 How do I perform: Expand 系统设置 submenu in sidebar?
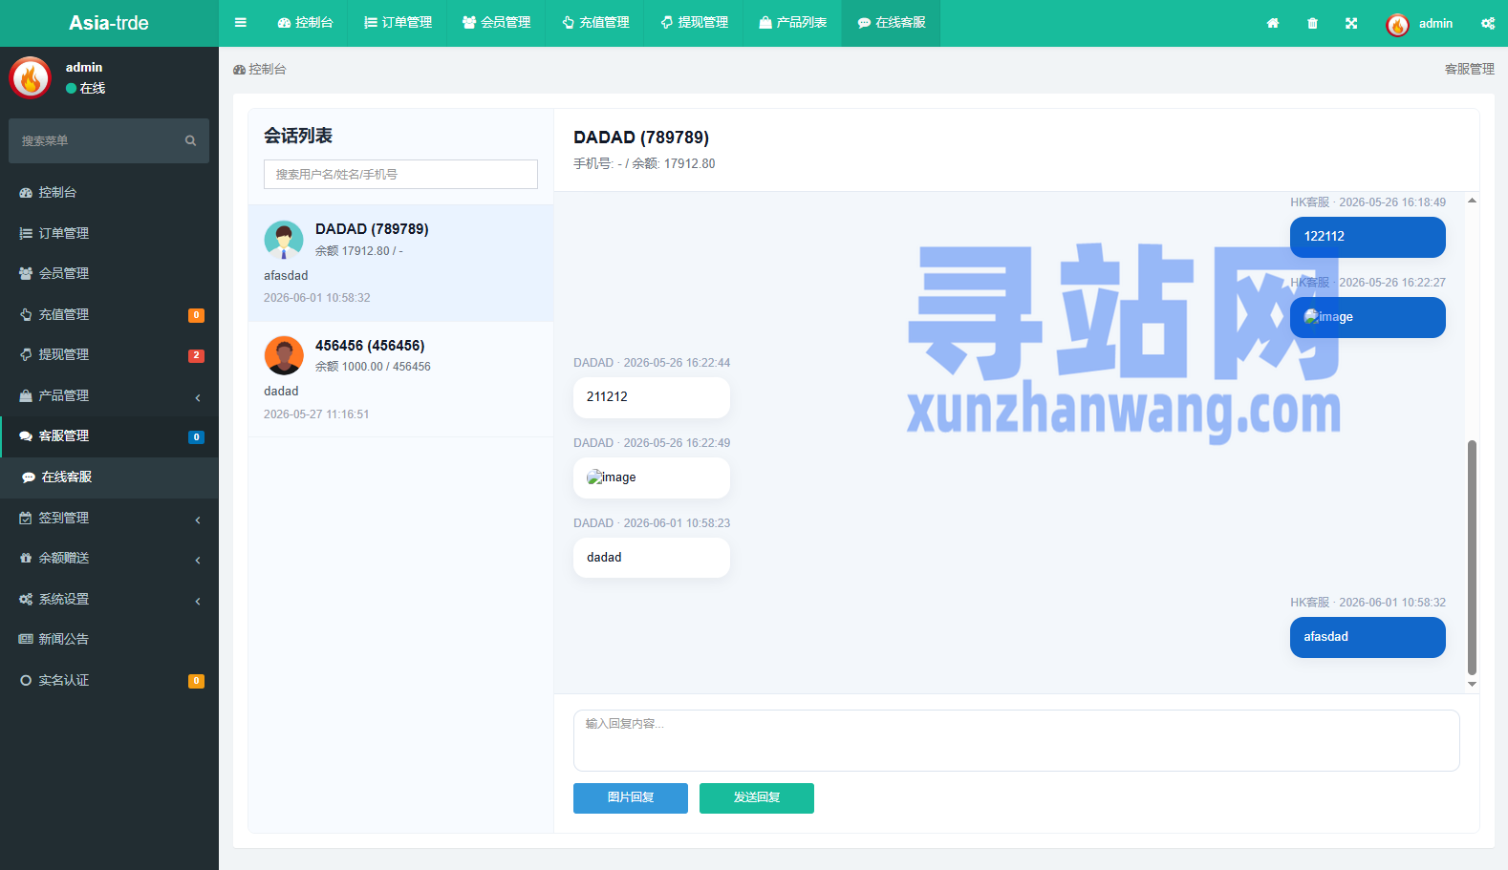point(109,599)
